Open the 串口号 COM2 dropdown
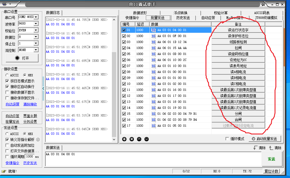 click(x=36, y=17)
